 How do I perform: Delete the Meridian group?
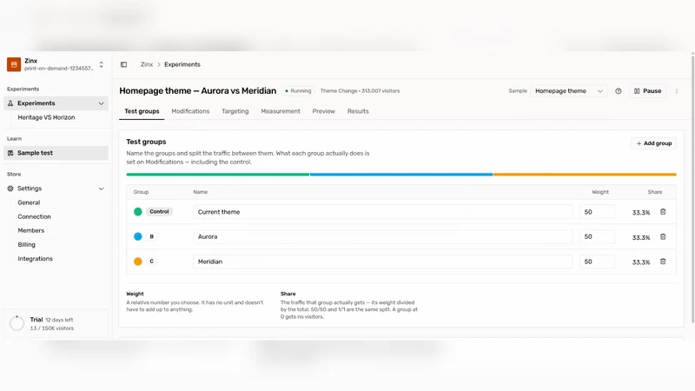(x=663, y=262)
